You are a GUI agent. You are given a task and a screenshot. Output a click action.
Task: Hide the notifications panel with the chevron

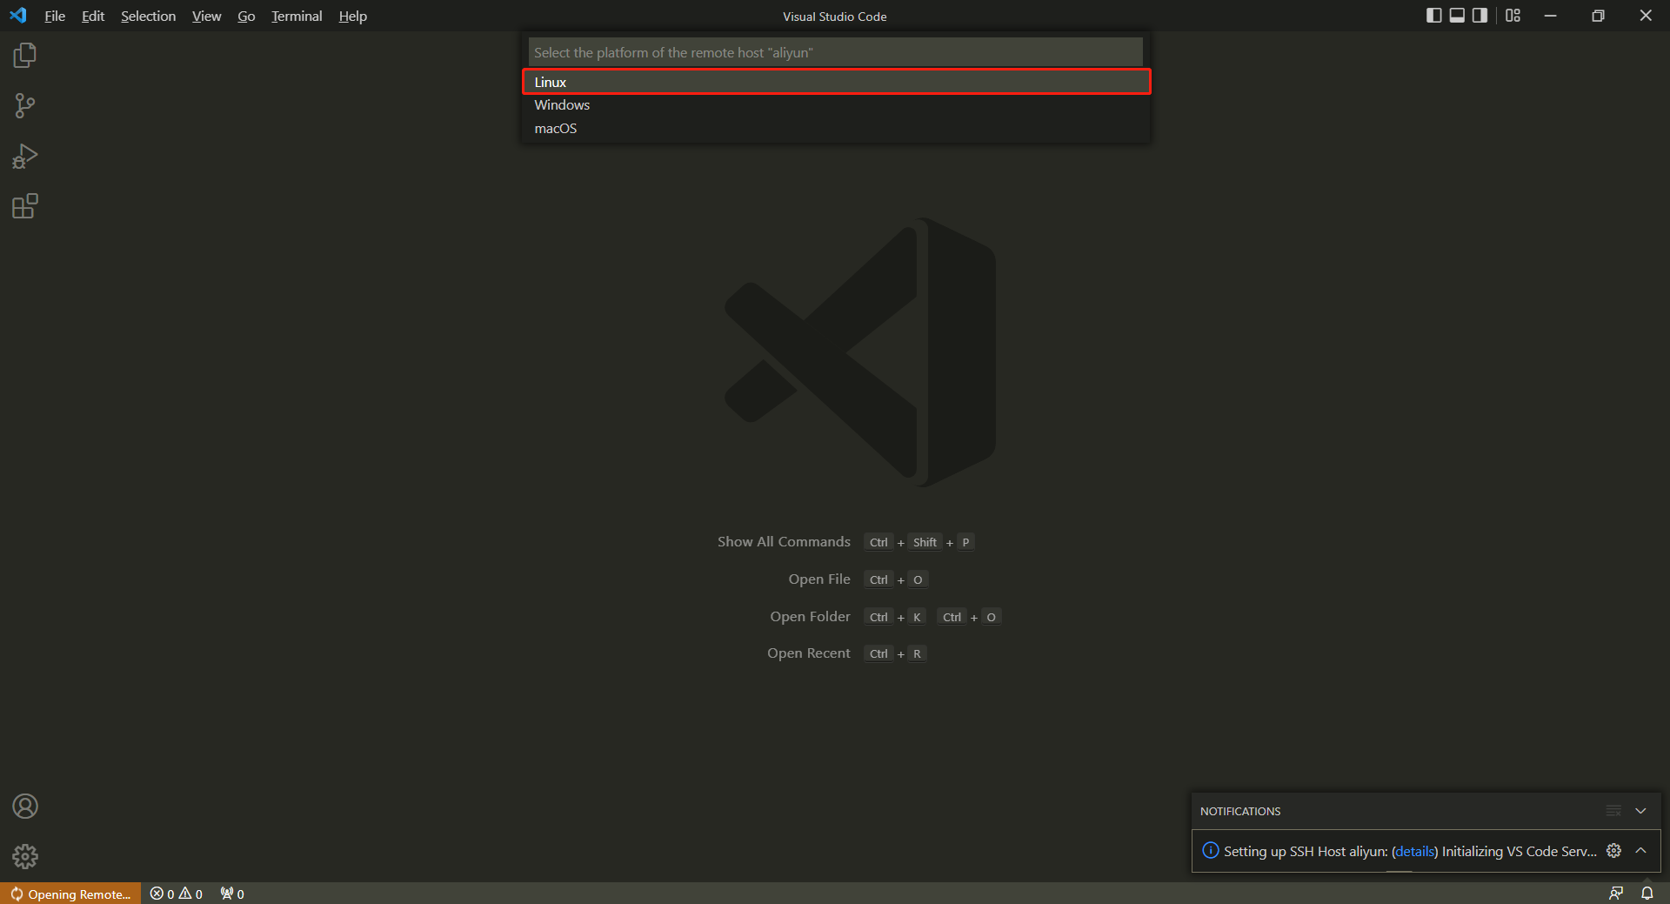point(1640,811)
